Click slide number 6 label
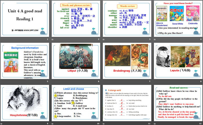The height and width of the screenshot is (125, 203). point(99,81)
